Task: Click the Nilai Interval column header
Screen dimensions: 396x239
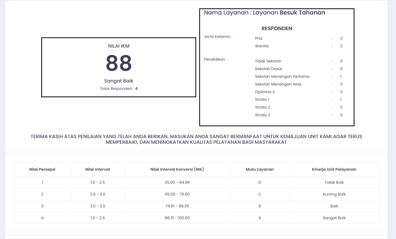Action: click(x=98, y=169)
